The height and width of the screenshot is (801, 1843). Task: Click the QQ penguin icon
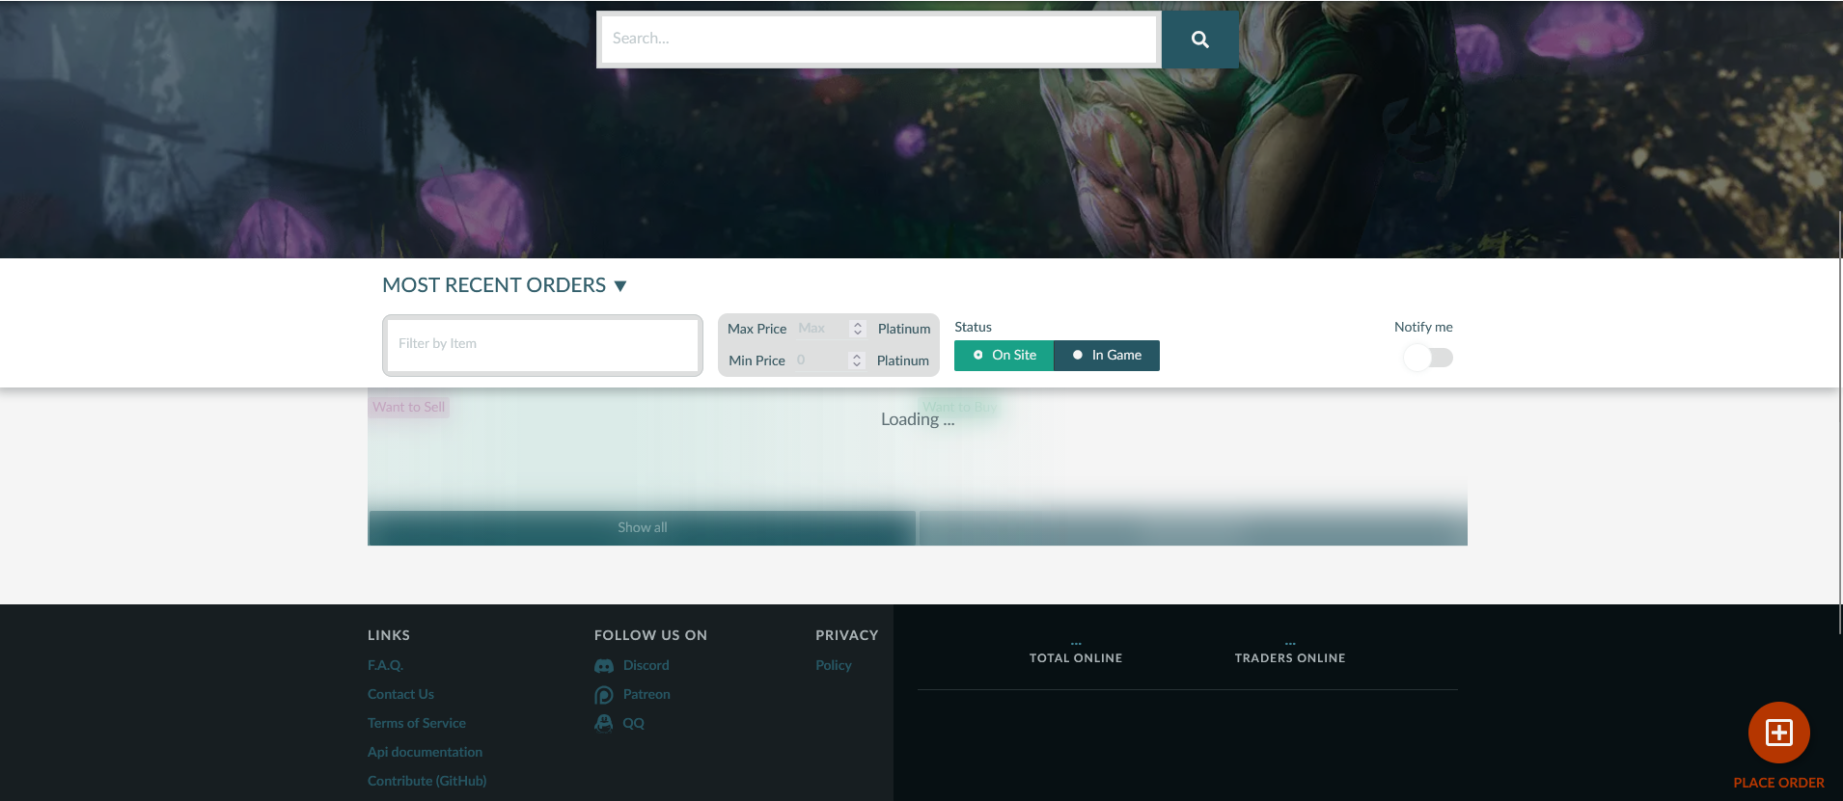click(x=604, y=723)
